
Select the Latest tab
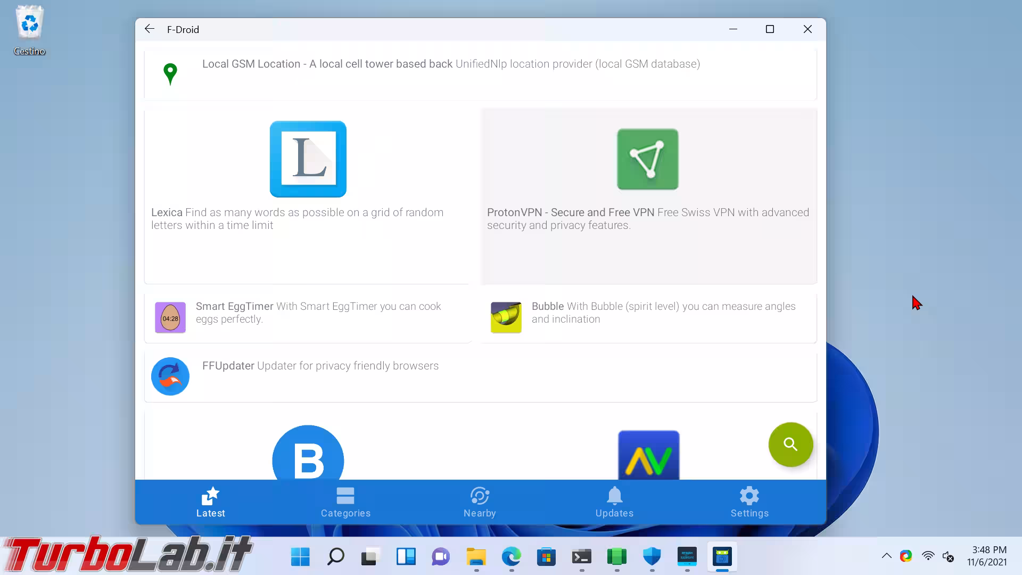(211, 502)
